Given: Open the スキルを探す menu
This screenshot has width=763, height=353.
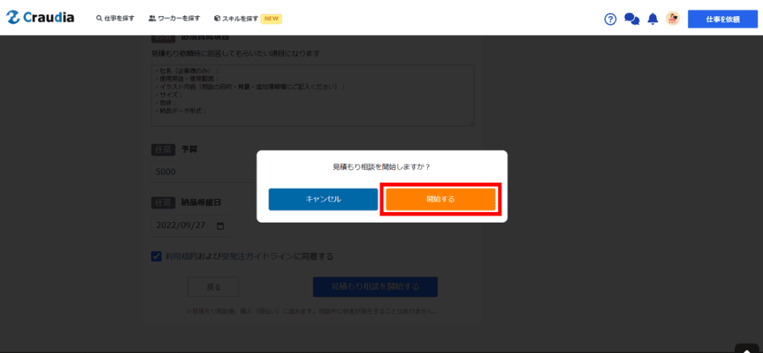Looking at the screenshot, I should 237,18.
